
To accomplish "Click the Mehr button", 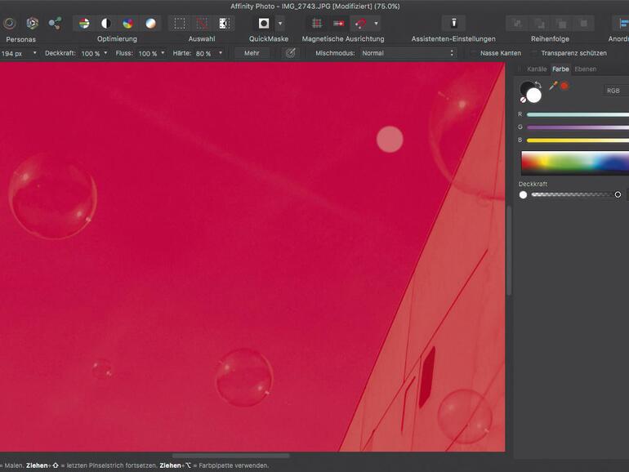I will [252, 53].
